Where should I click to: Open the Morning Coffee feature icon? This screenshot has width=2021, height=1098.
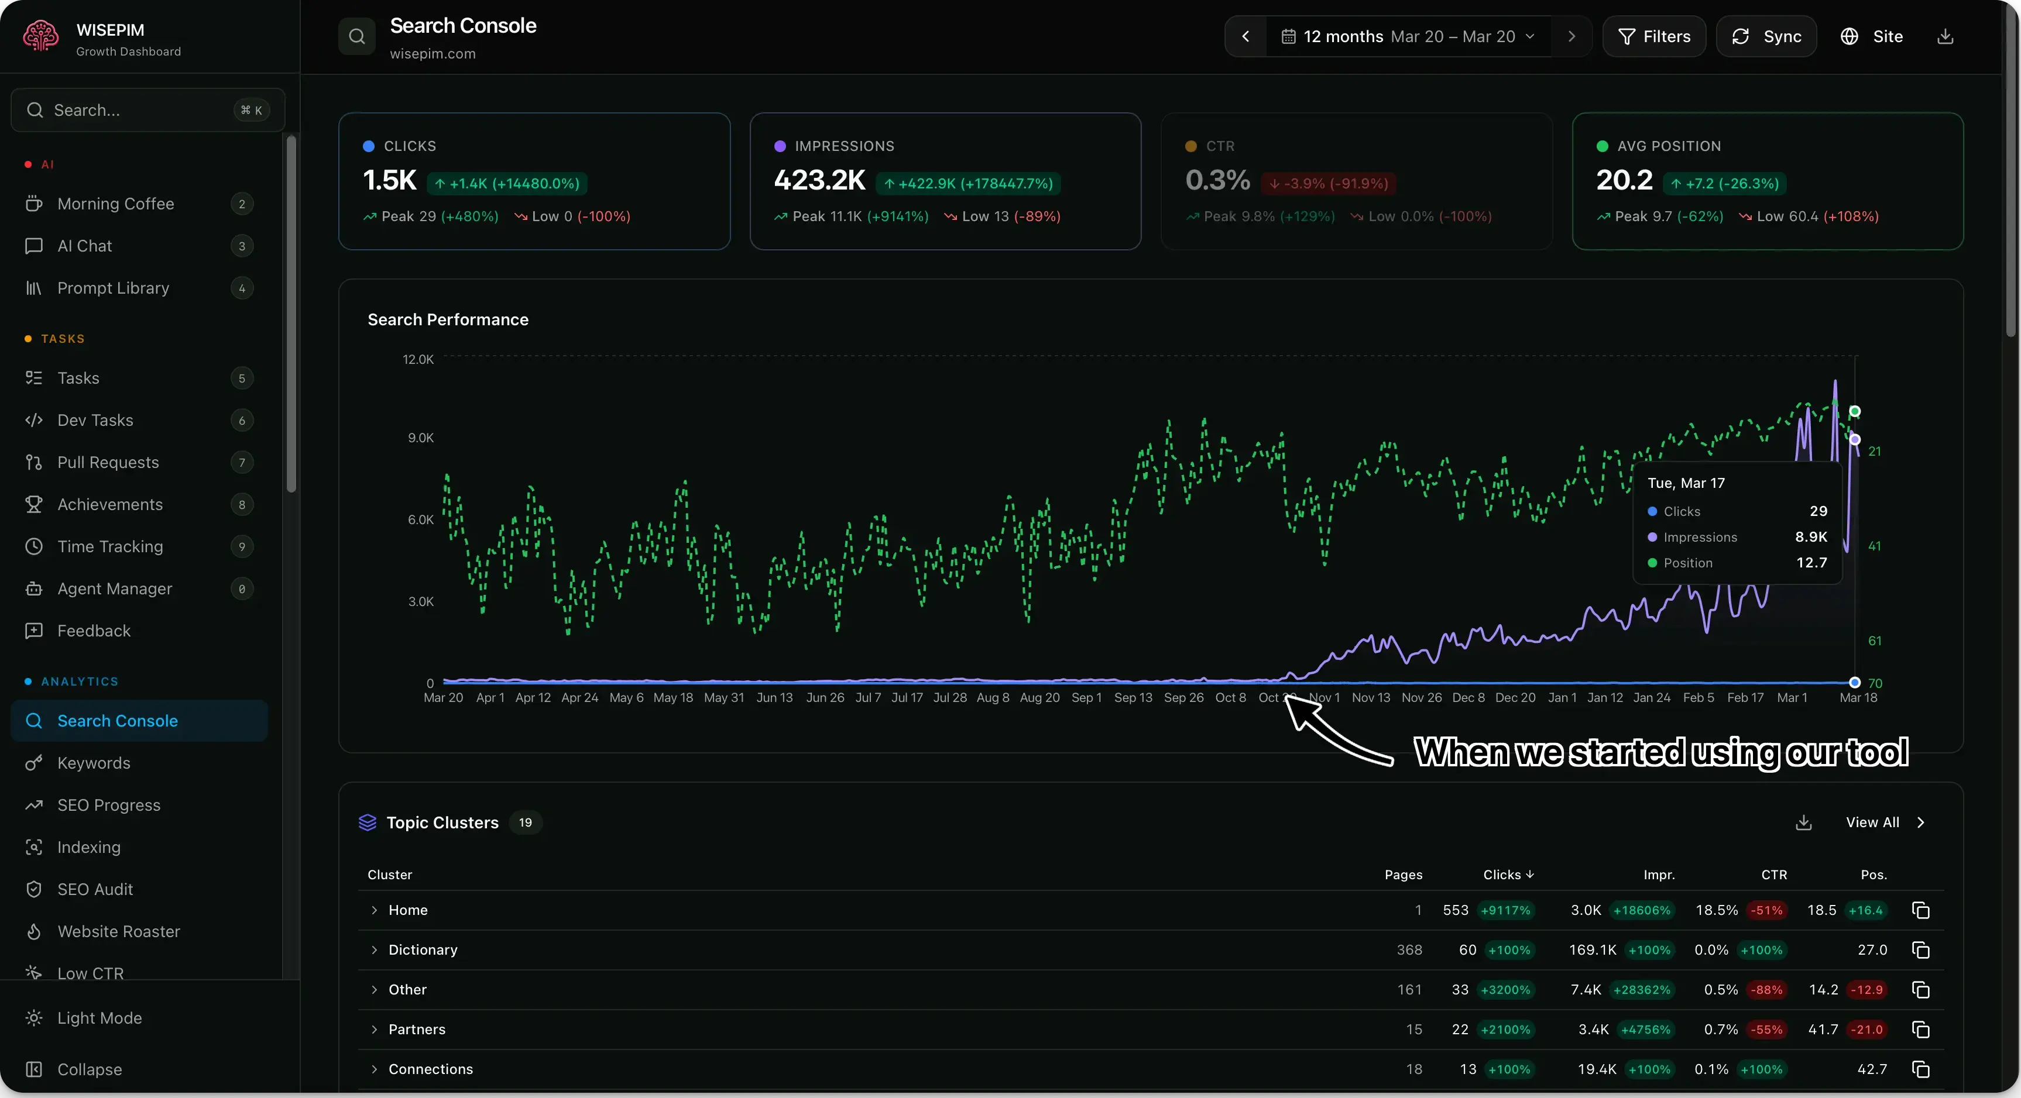[x=34, y=203]
